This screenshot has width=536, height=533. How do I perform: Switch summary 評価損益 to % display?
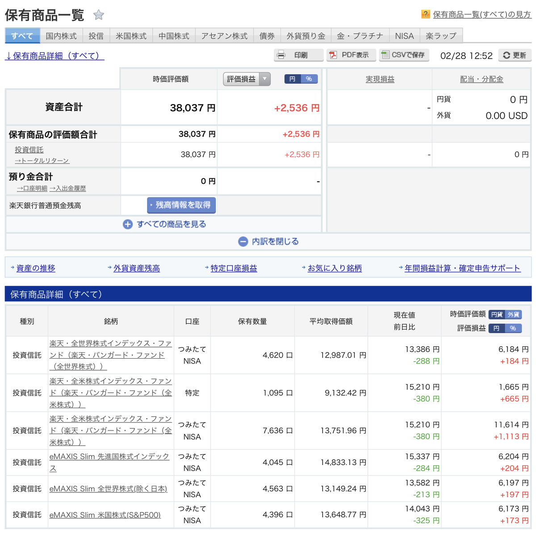309,79
